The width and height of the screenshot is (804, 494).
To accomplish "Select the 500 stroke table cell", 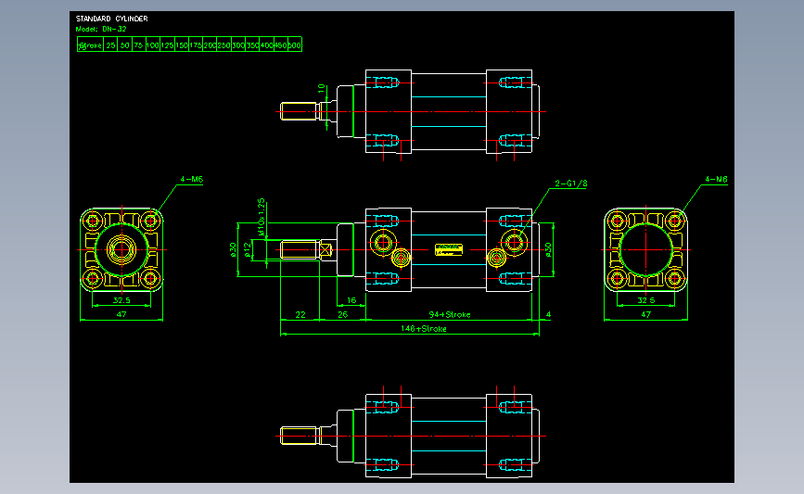I will click(294, 45).
